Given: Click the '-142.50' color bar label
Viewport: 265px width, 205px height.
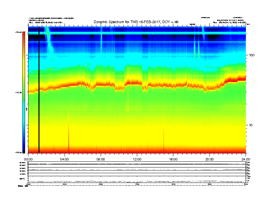Looking at the screenshot, I should click(19, 92).
